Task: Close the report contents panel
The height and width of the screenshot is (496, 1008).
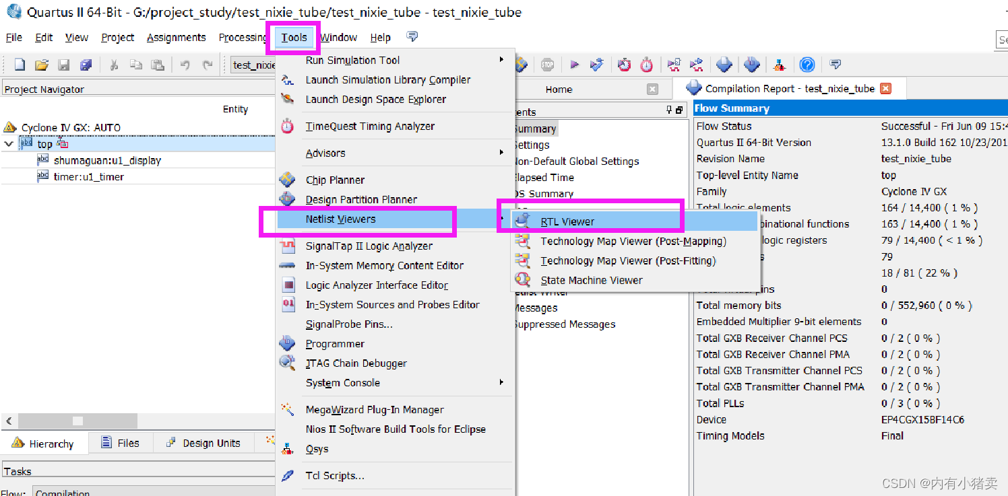Action: [x=681, y=110]
